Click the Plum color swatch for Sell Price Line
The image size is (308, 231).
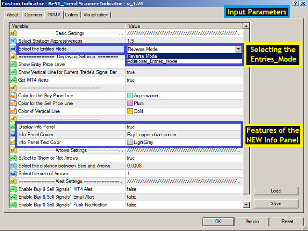point(130,103)
